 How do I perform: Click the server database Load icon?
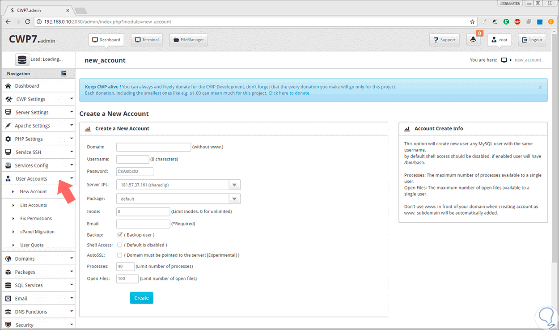coord(22,59)
